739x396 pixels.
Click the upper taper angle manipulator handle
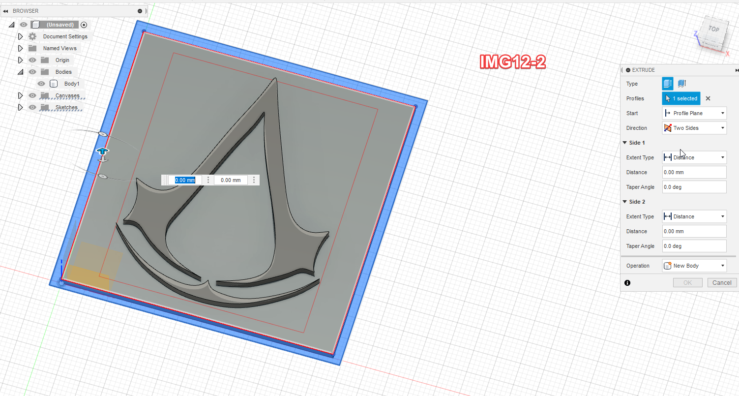[102, 134]
